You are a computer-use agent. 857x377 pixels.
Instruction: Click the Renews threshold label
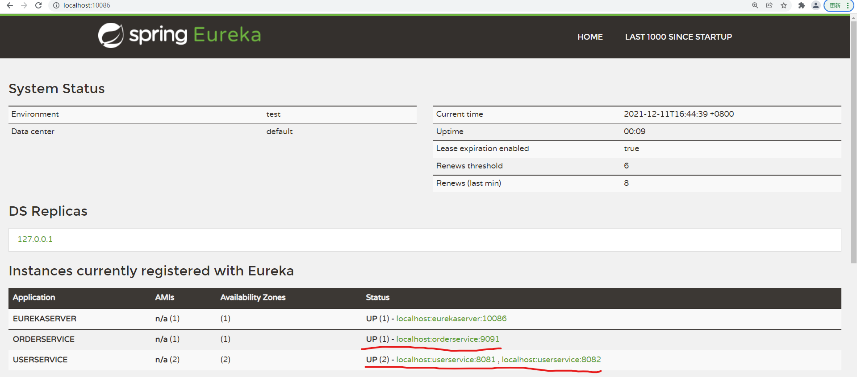[469, 166]
